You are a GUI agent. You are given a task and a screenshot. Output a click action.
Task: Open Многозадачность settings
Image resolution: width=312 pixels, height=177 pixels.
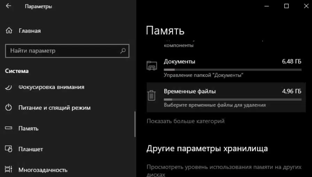43,170
